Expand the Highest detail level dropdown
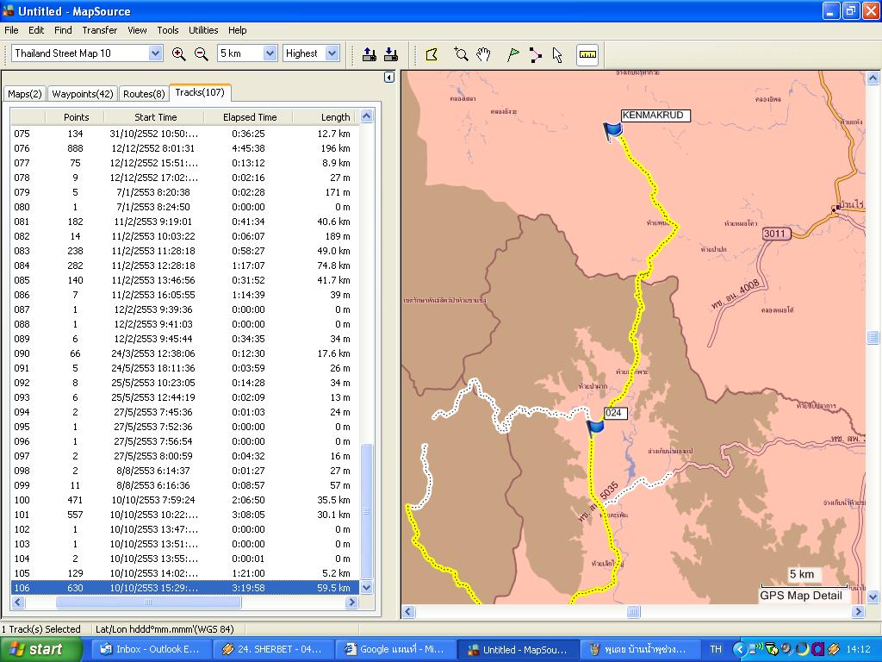This screenshot has height=662, width=882. pos(332,53)
